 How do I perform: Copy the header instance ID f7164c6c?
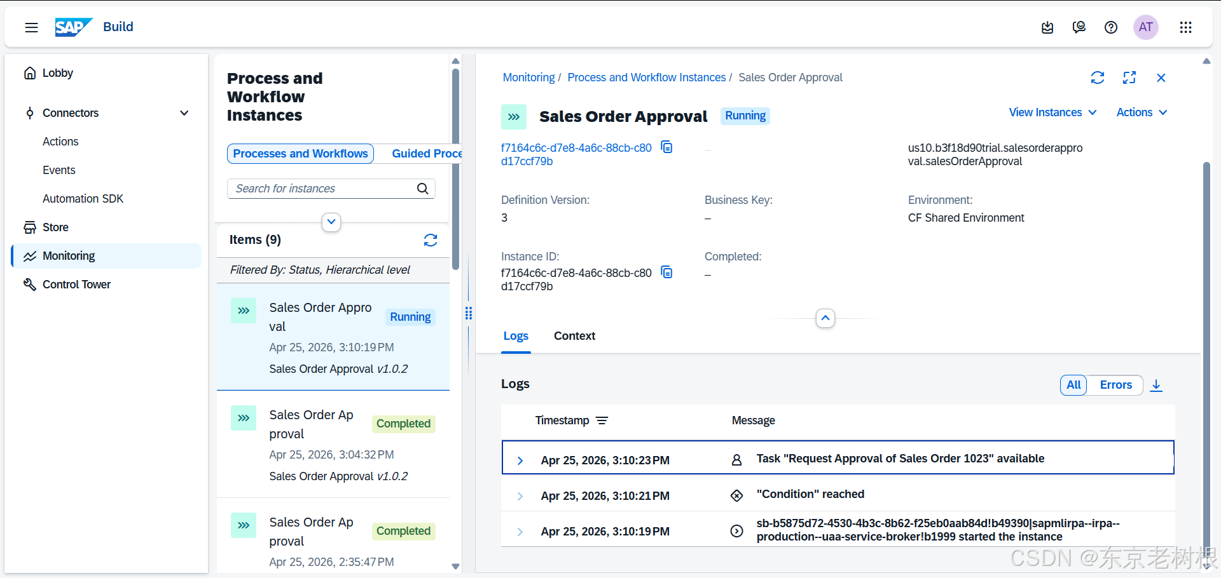(x=666, y=147)
